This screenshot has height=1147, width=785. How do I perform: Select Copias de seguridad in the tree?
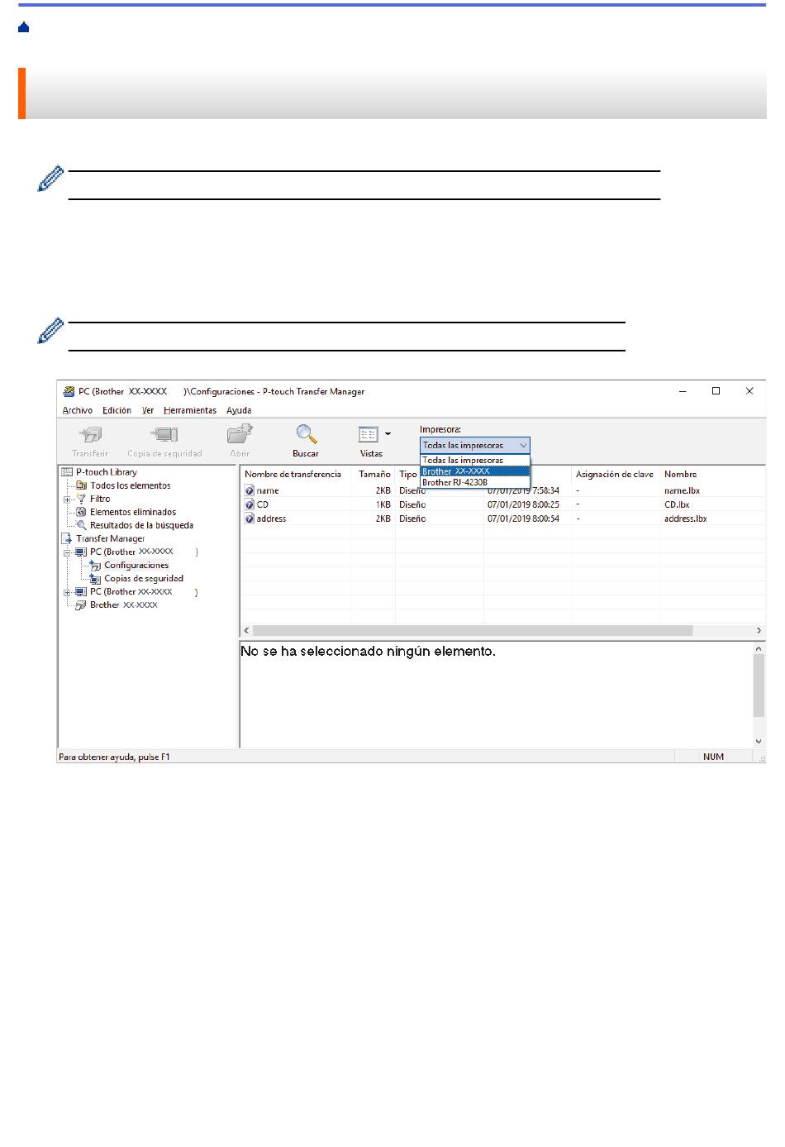144,578
